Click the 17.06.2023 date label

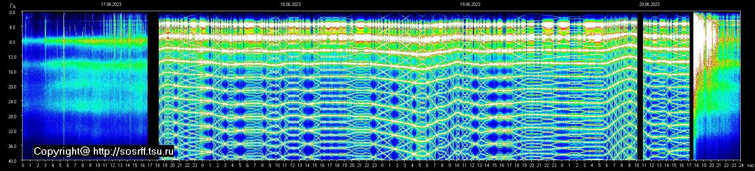click(x=111, y=4)
